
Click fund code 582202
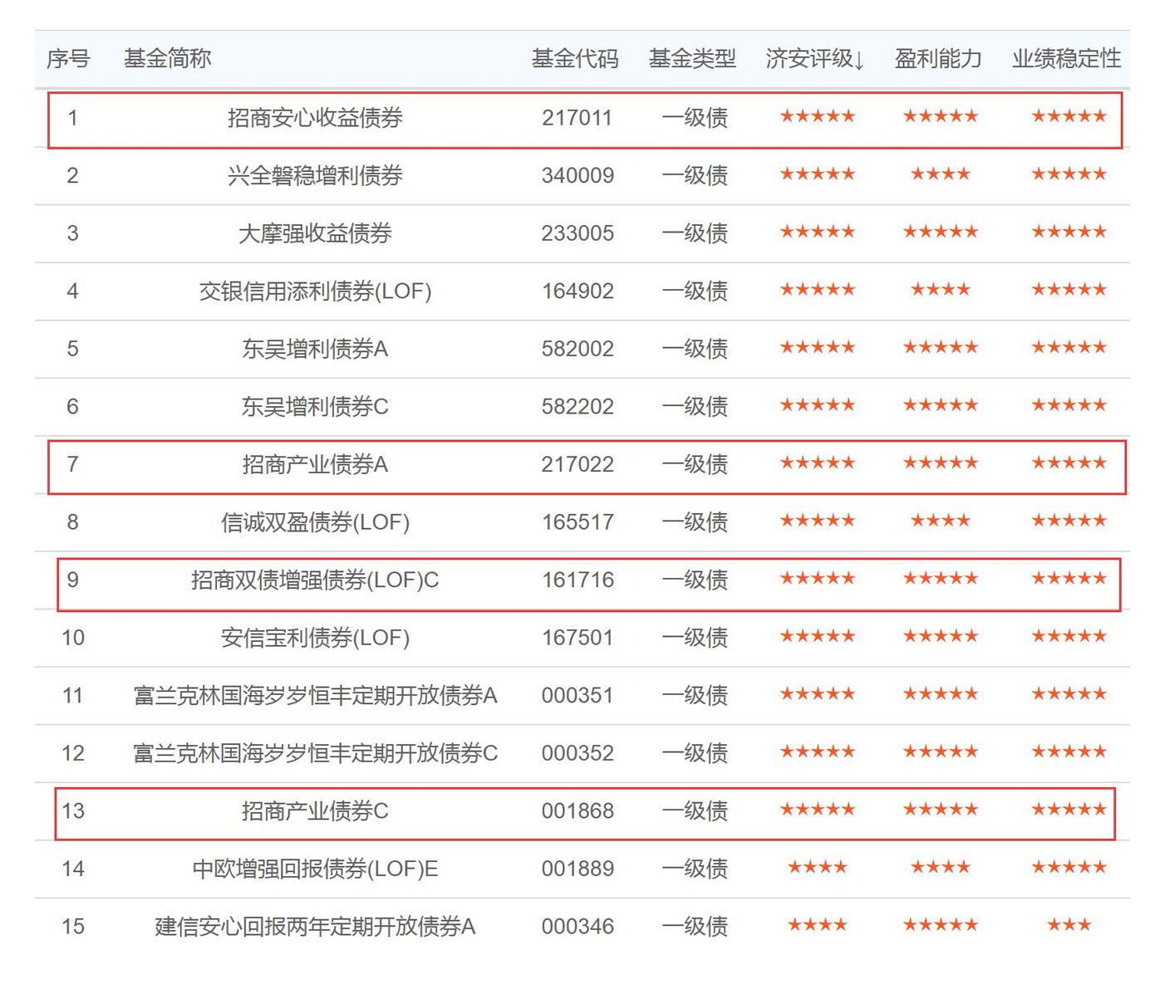[x=578, y=407]
